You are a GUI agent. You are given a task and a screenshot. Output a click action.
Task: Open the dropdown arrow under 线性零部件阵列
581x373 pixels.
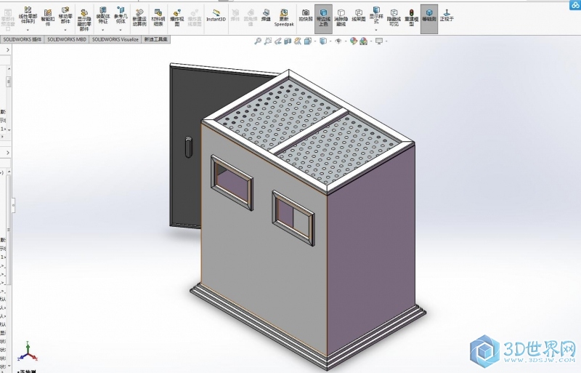(x=28, y=31)
